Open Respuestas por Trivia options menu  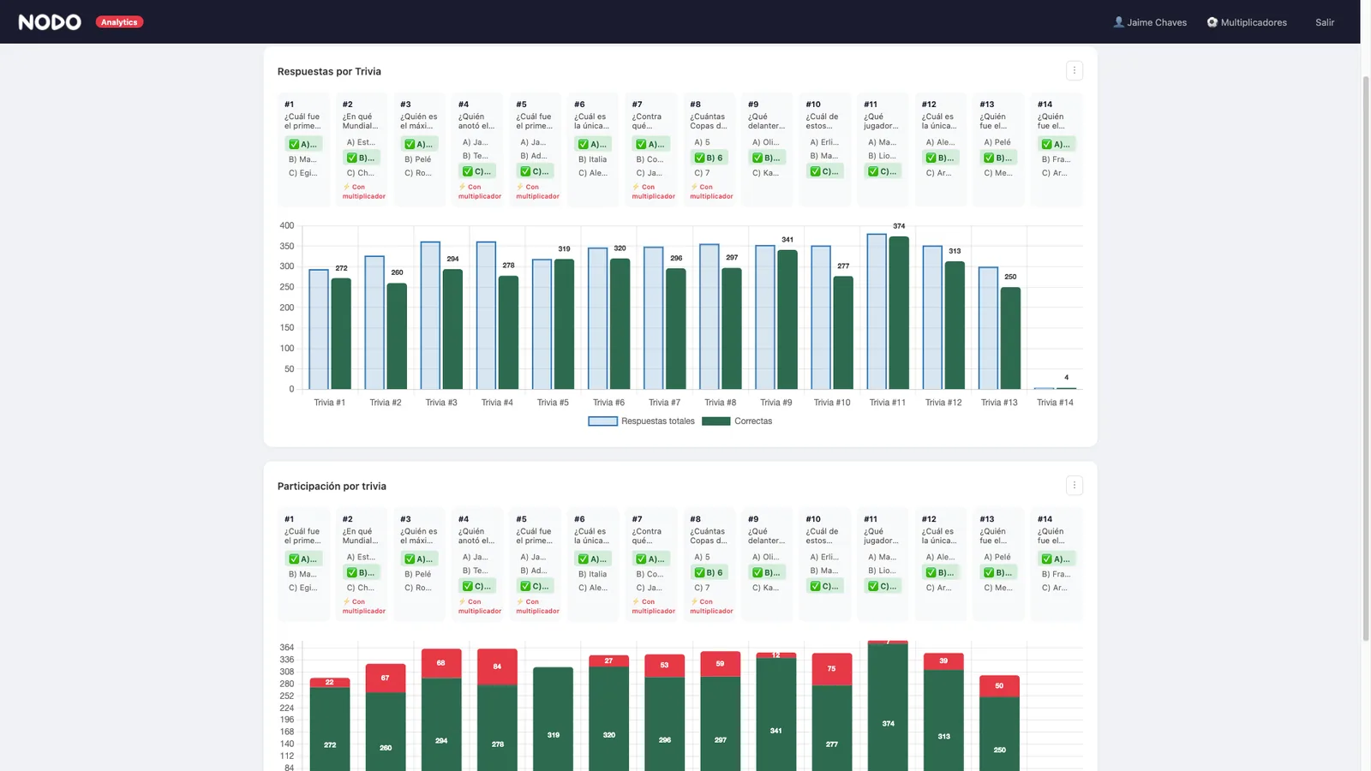point(1075,71)
